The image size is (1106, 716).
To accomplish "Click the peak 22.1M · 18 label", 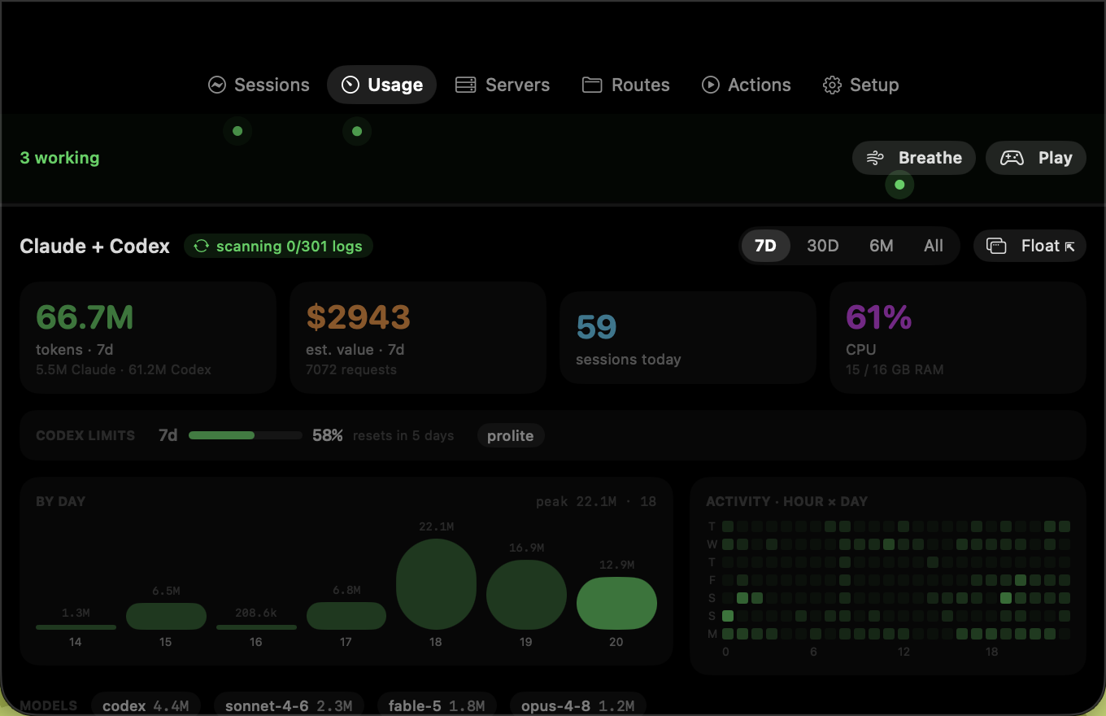I will [596, 501].
